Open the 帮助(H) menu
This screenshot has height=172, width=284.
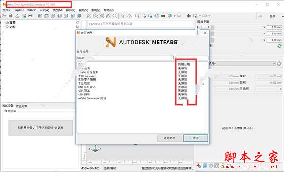coord(108,10)
